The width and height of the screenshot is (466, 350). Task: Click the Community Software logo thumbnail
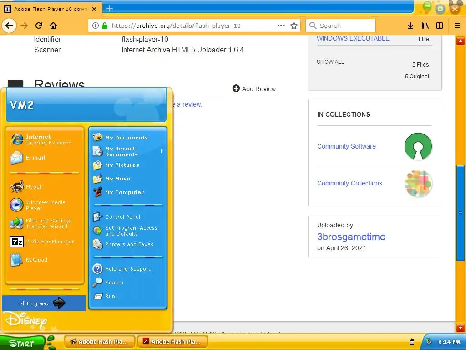pyautogui.click(x=418, y=146)
